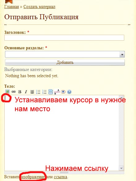Insert a bulleted list
Image resolution: width=136 pixels, height=181 pixels.
(38, 92)
